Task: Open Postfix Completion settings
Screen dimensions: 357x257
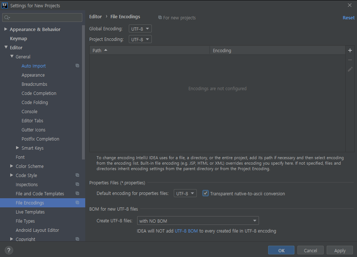Action: 40,139
